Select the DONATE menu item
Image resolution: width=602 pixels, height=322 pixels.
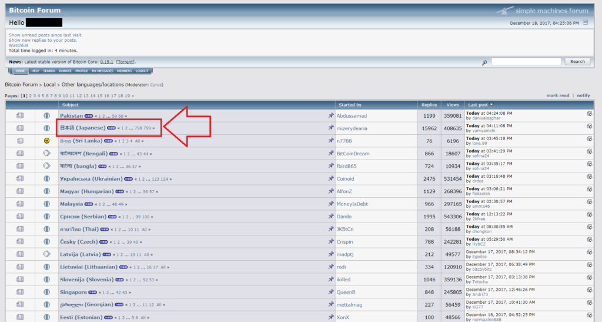click(65, 71)
